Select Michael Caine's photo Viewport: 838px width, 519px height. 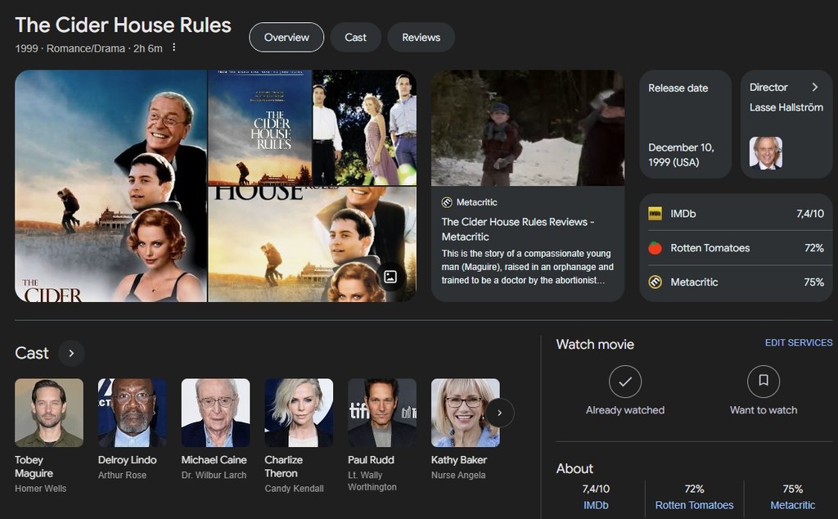(x=215, y=413)
